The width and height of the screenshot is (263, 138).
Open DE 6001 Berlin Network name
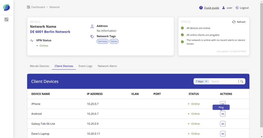point(50,31)
